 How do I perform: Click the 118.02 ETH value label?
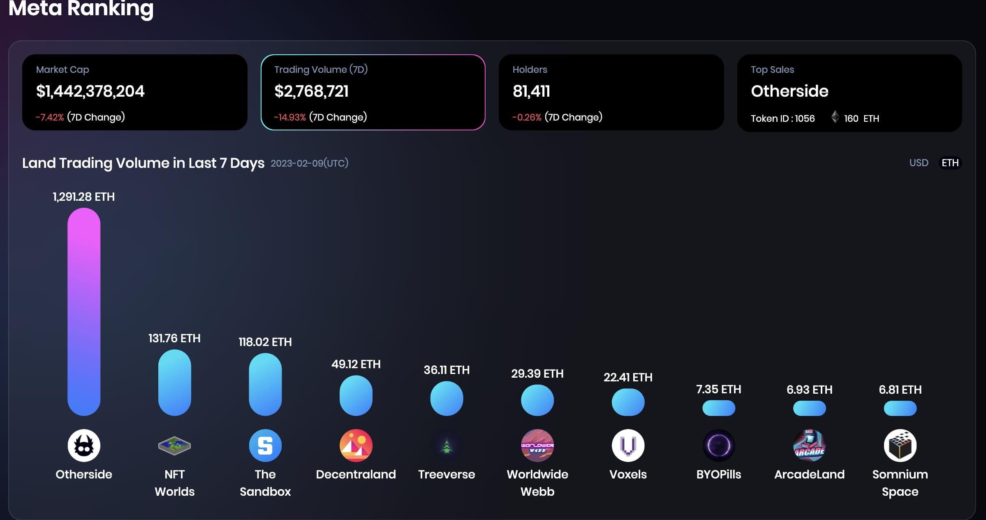click(265, 342)
